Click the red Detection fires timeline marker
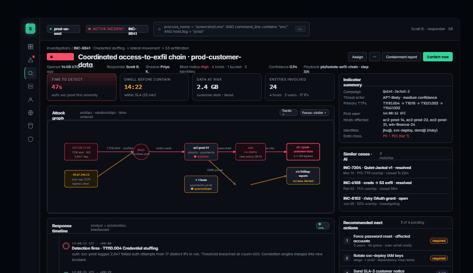Screen dimensions: 473x273 click(66, 246)
